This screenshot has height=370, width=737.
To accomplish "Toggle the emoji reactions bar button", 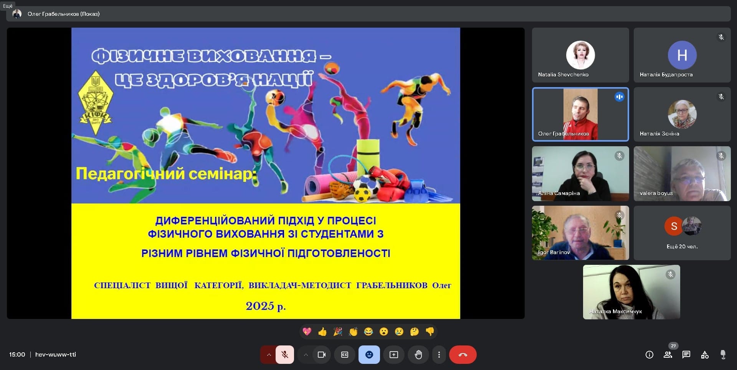I will [369, 355].
